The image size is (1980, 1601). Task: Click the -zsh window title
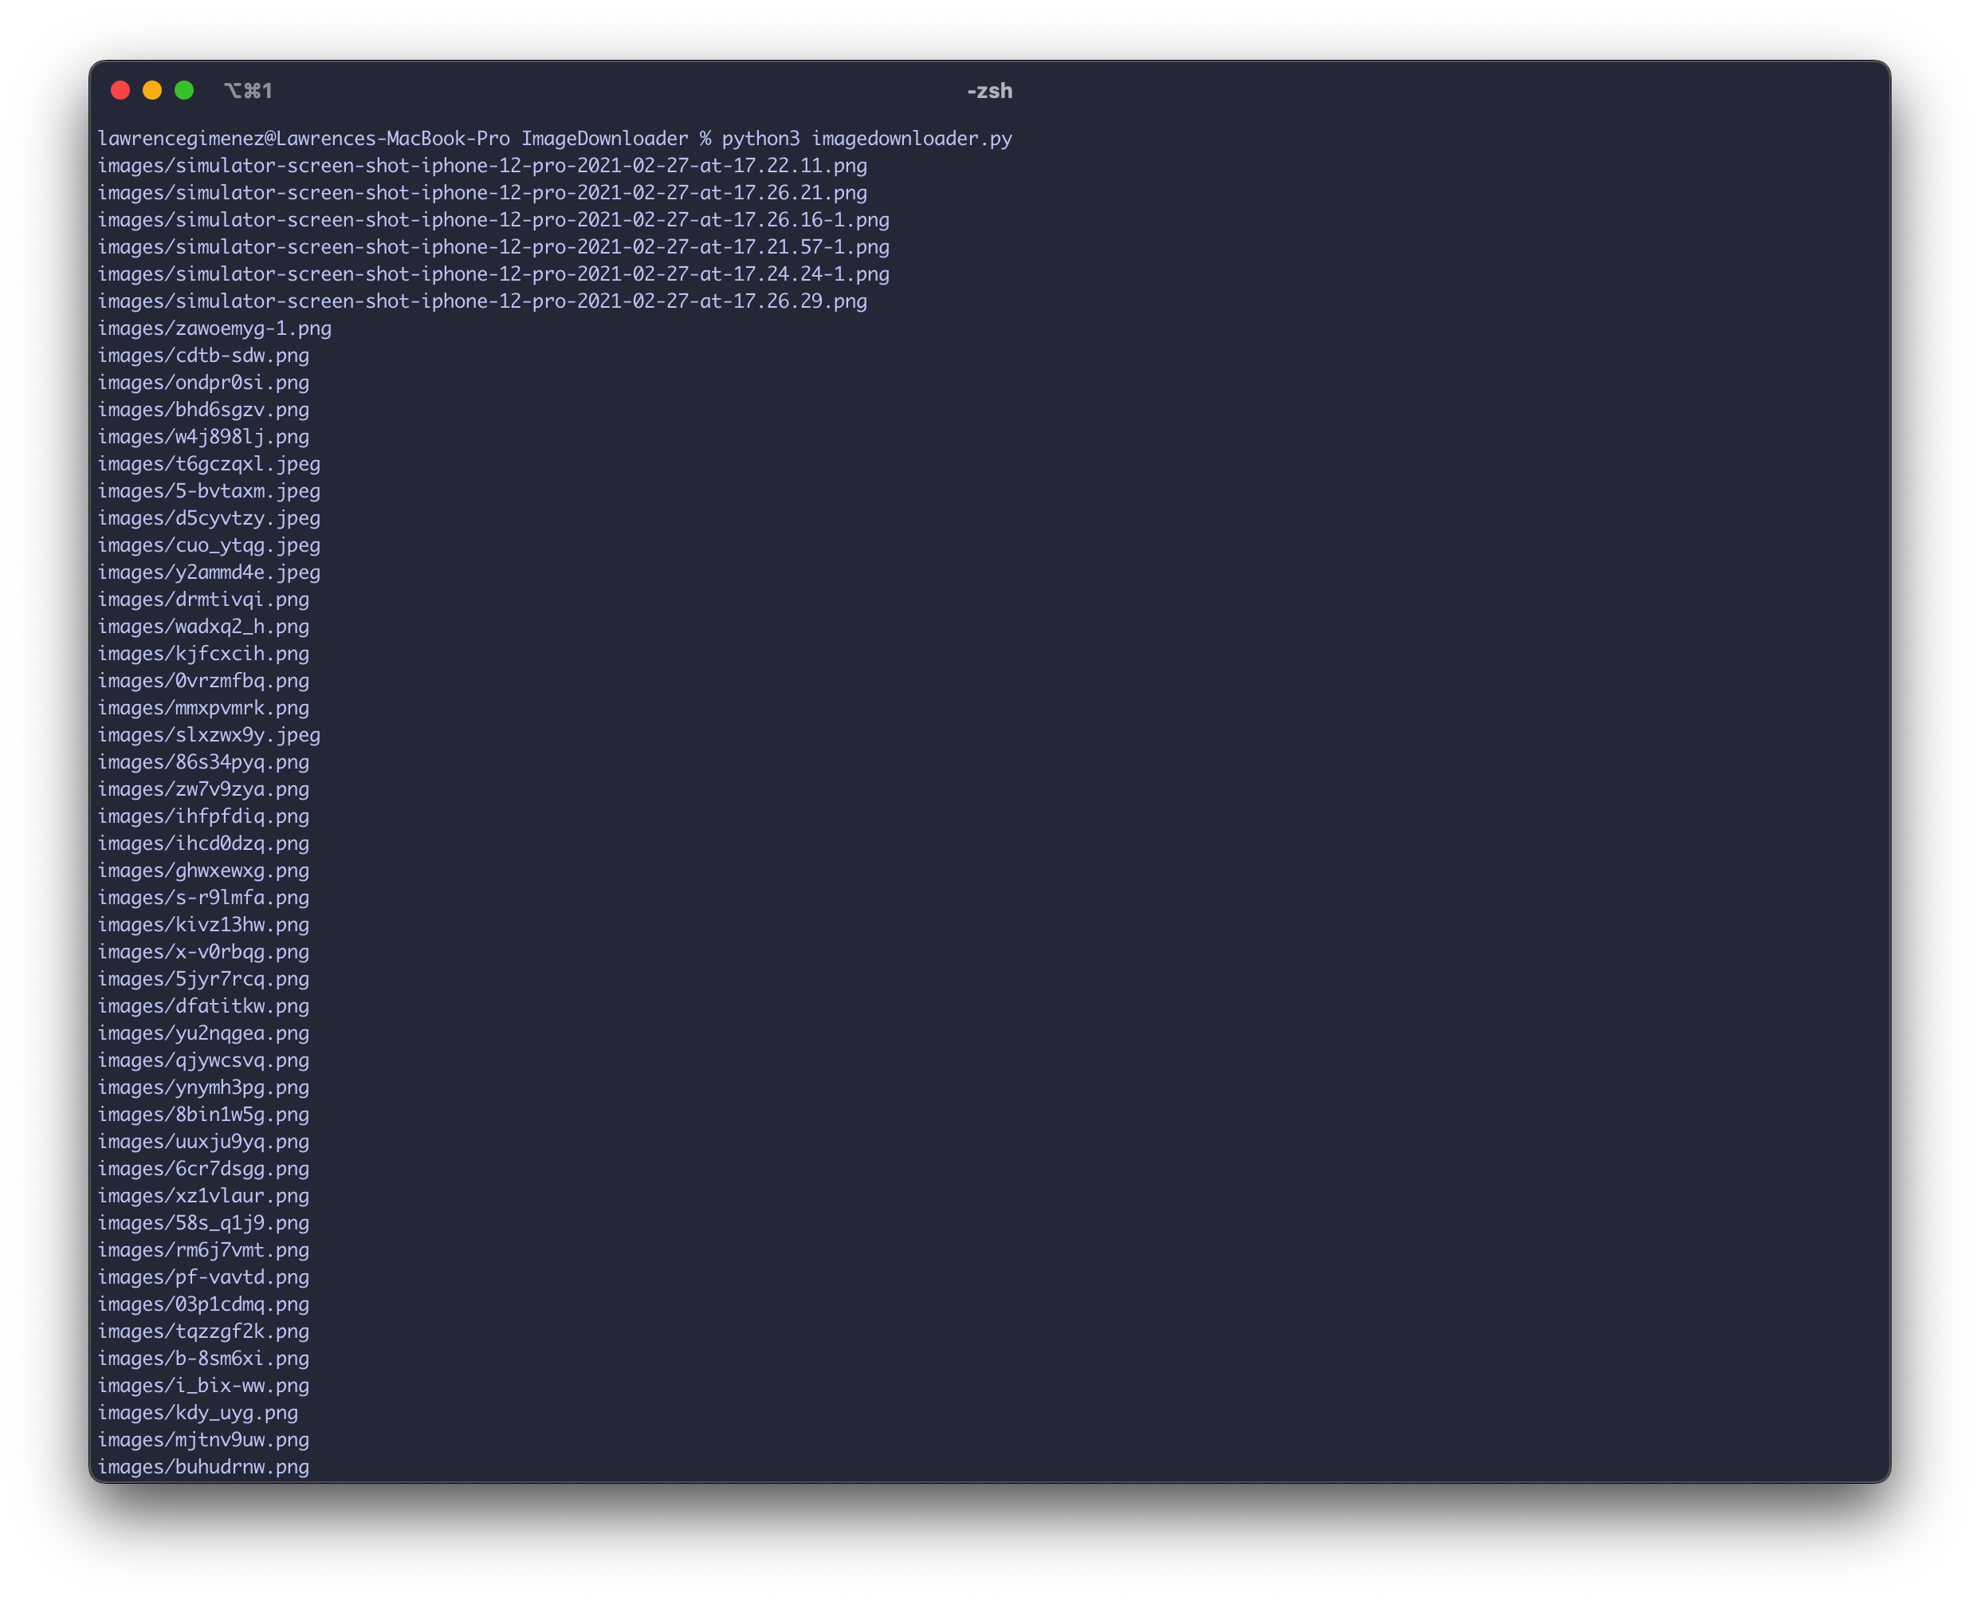[989, 90]
